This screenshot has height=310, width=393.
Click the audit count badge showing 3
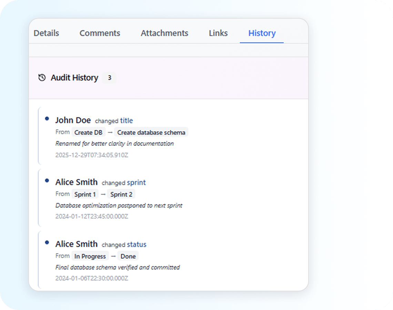pyautogui.click(x=109, y=78)
